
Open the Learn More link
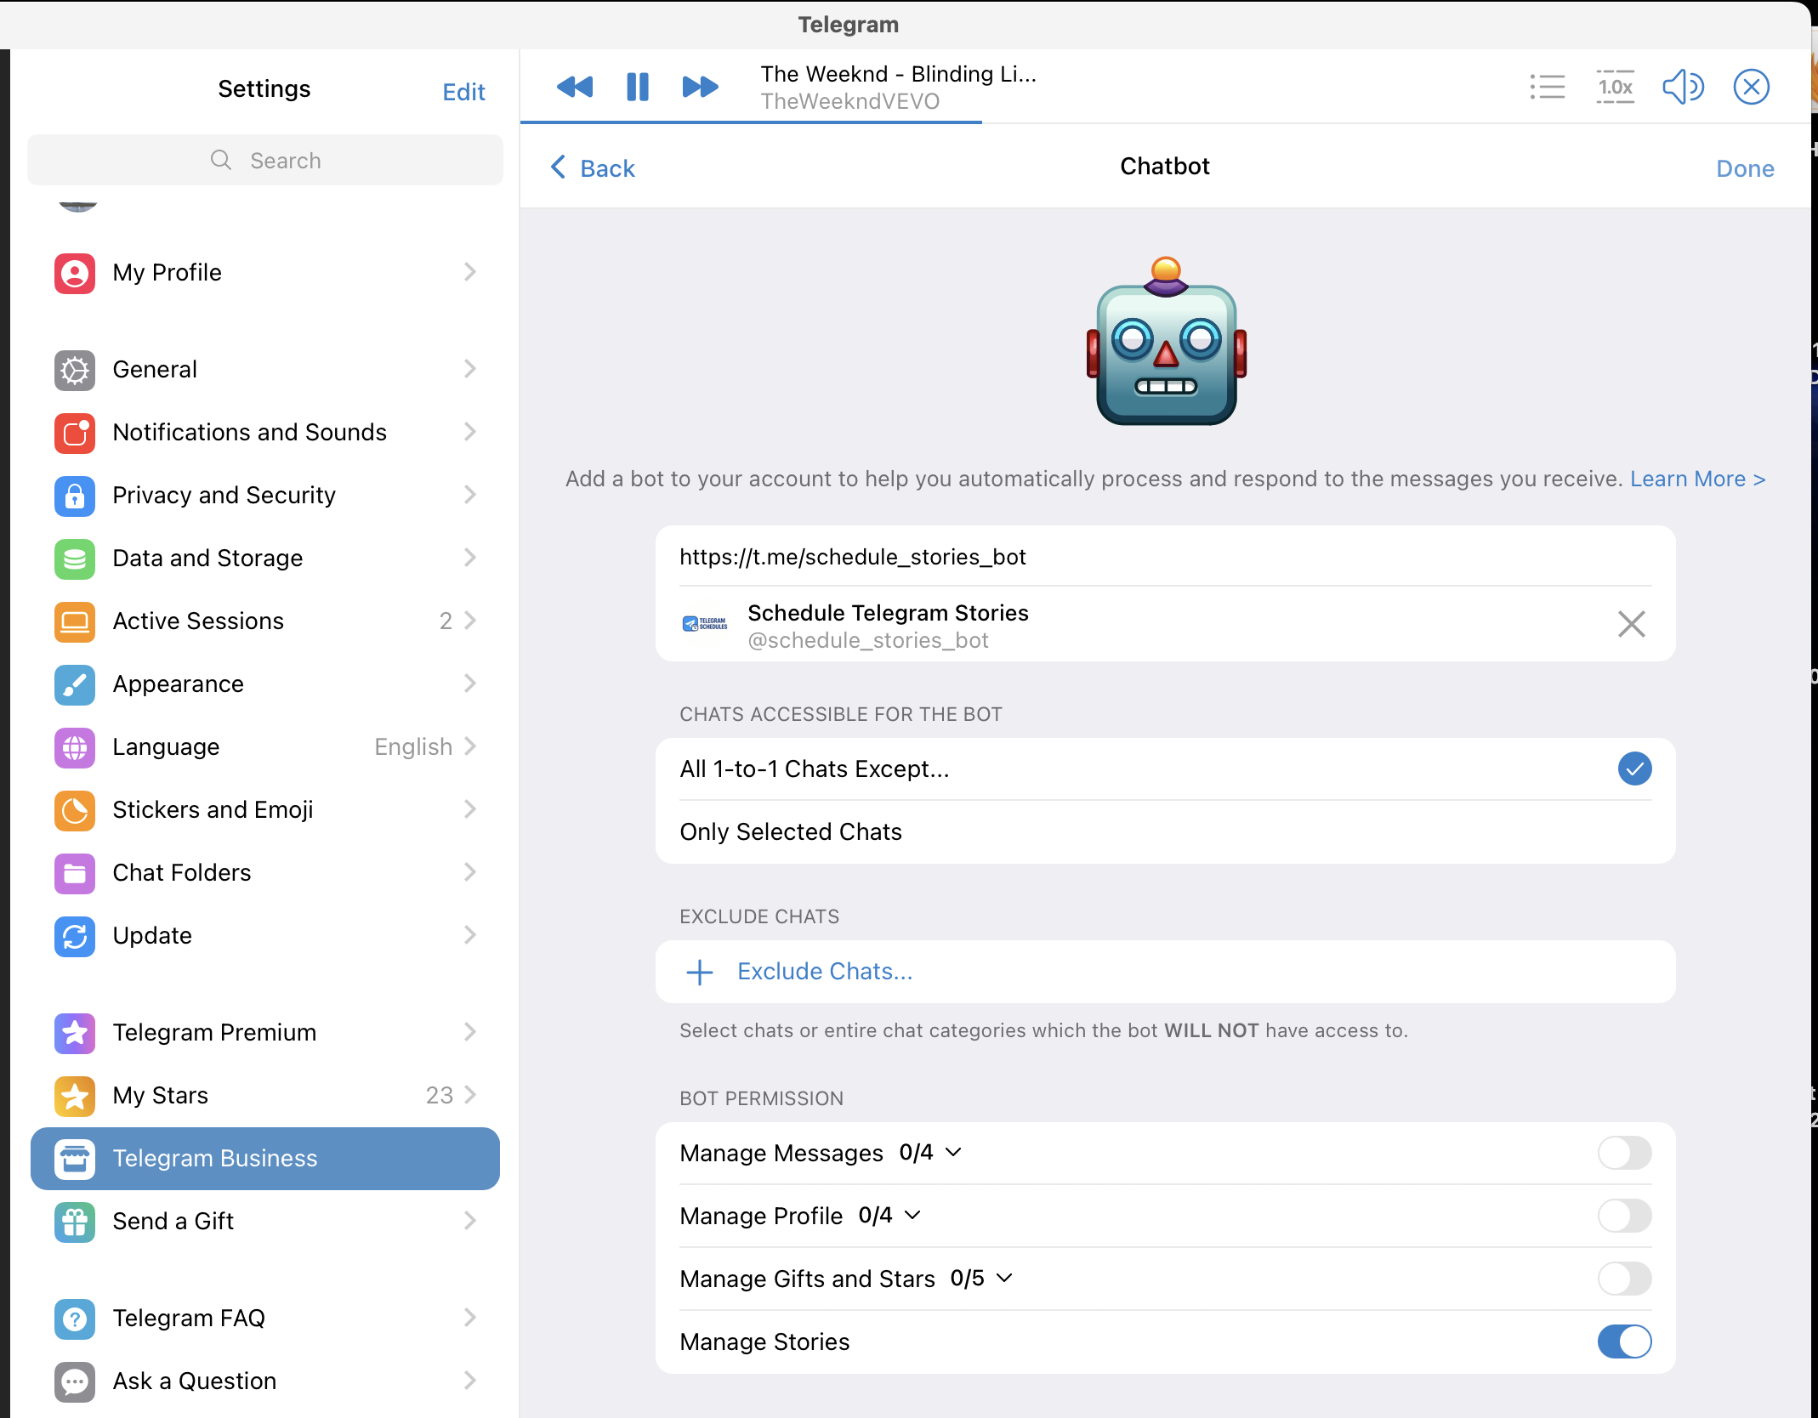pyautogui.click(x=1697, y=479)
